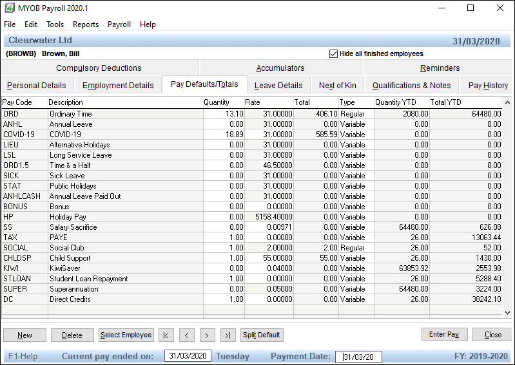515x365 pixels.
Task: Click the Current pay ended on date field
Action: [188, 356]
